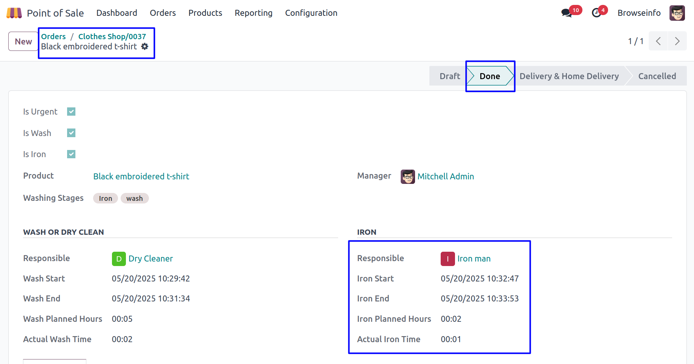Click the green Dry Cleaner avatar

coord(119,259)
